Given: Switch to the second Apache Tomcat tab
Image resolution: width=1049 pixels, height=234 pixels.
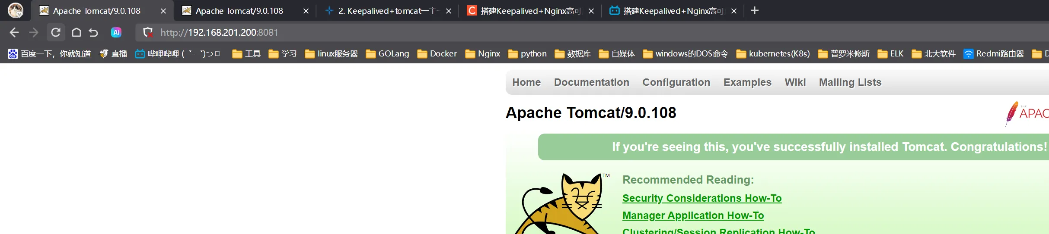Looking at the screenshot, I should [x=239, y=11].
